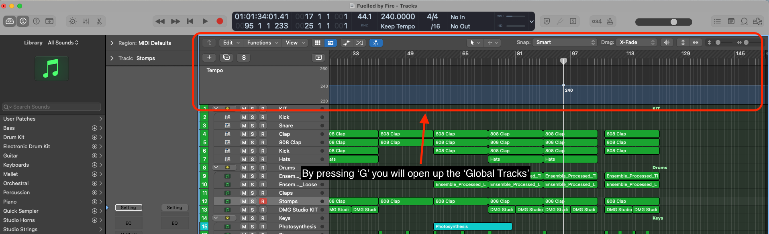The image size is (769, 234).
Task: Open the Drag X-Fade dropdown
Action: pos(637,42)
